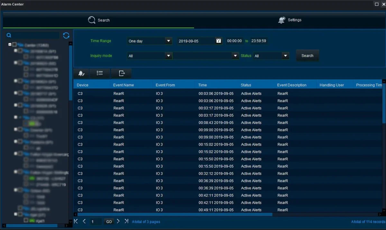Go to next results page
The image size is (386, 230).
tap(118, 221)
